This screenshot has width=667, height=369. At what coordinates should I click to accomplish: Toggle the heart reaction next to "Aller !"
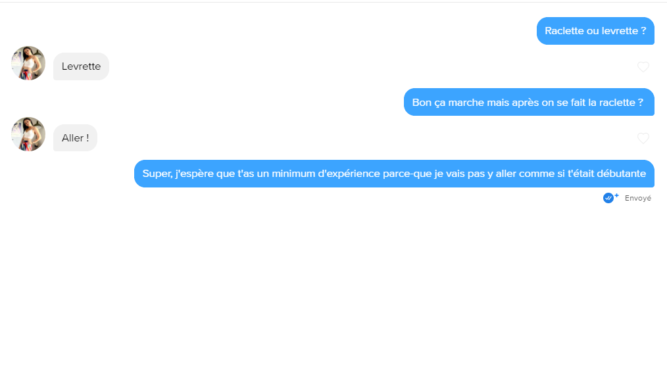tap(643, 138)
